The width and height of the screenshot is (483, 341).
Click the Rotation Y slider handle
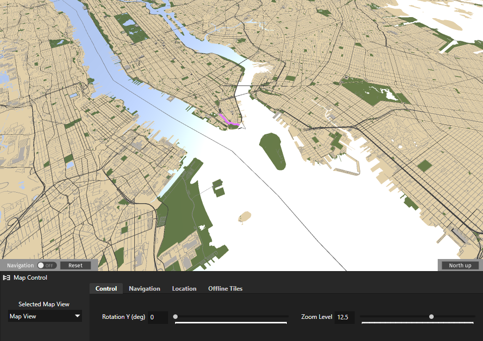[175, 317]
